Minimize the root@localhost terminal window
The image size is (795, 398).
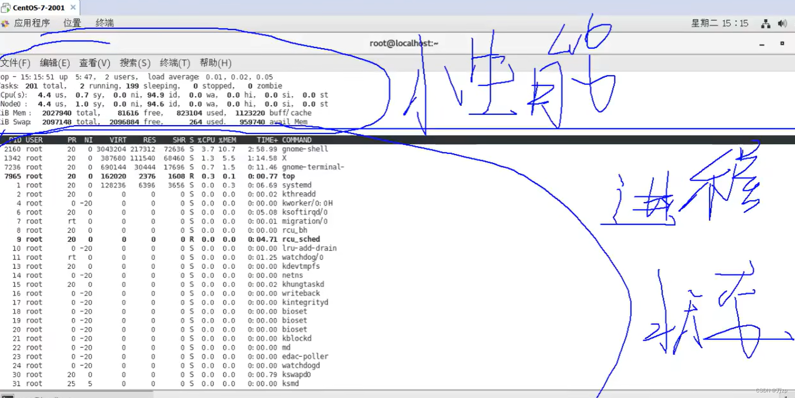762,44
